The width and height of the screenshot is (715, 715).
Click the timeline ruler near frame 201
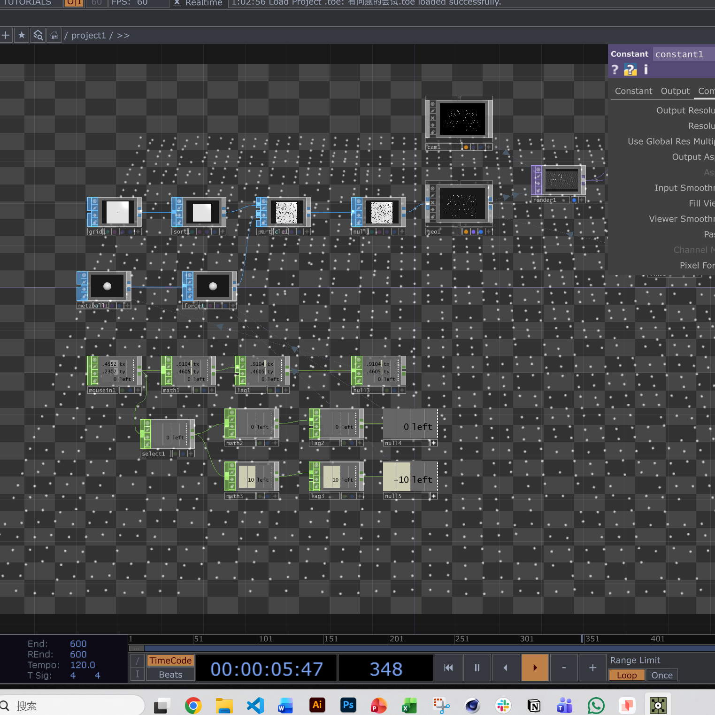397,639
